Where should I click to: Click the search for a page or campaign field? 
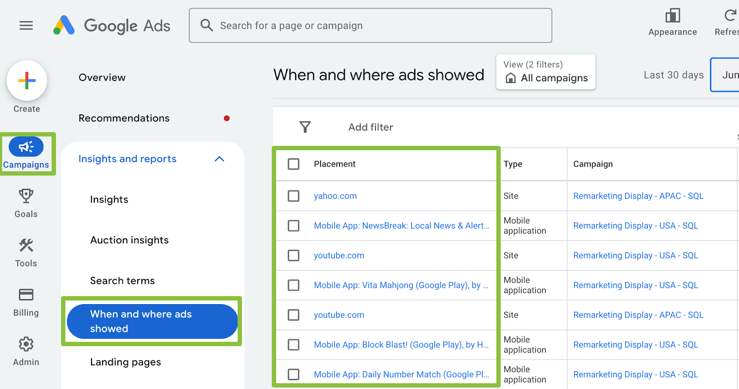[x=370, y=25]
